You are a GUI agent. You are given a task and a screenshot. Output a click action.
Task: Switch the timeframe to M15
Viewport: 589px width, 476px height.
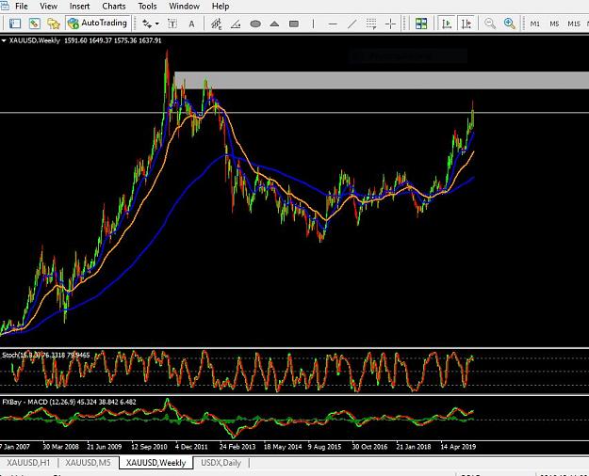click(574, 24)
